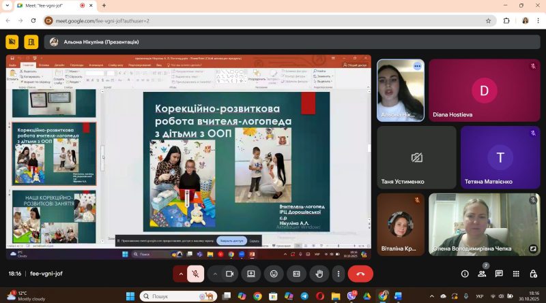Image resolution: width=546 pixels, height=303 pixels.
Task: Bookmark this page with star icon
Action: pos(488,21)
